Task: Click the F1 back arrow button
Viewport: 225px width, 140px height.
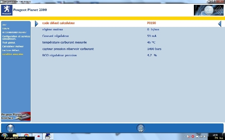Action: [10, 128]
